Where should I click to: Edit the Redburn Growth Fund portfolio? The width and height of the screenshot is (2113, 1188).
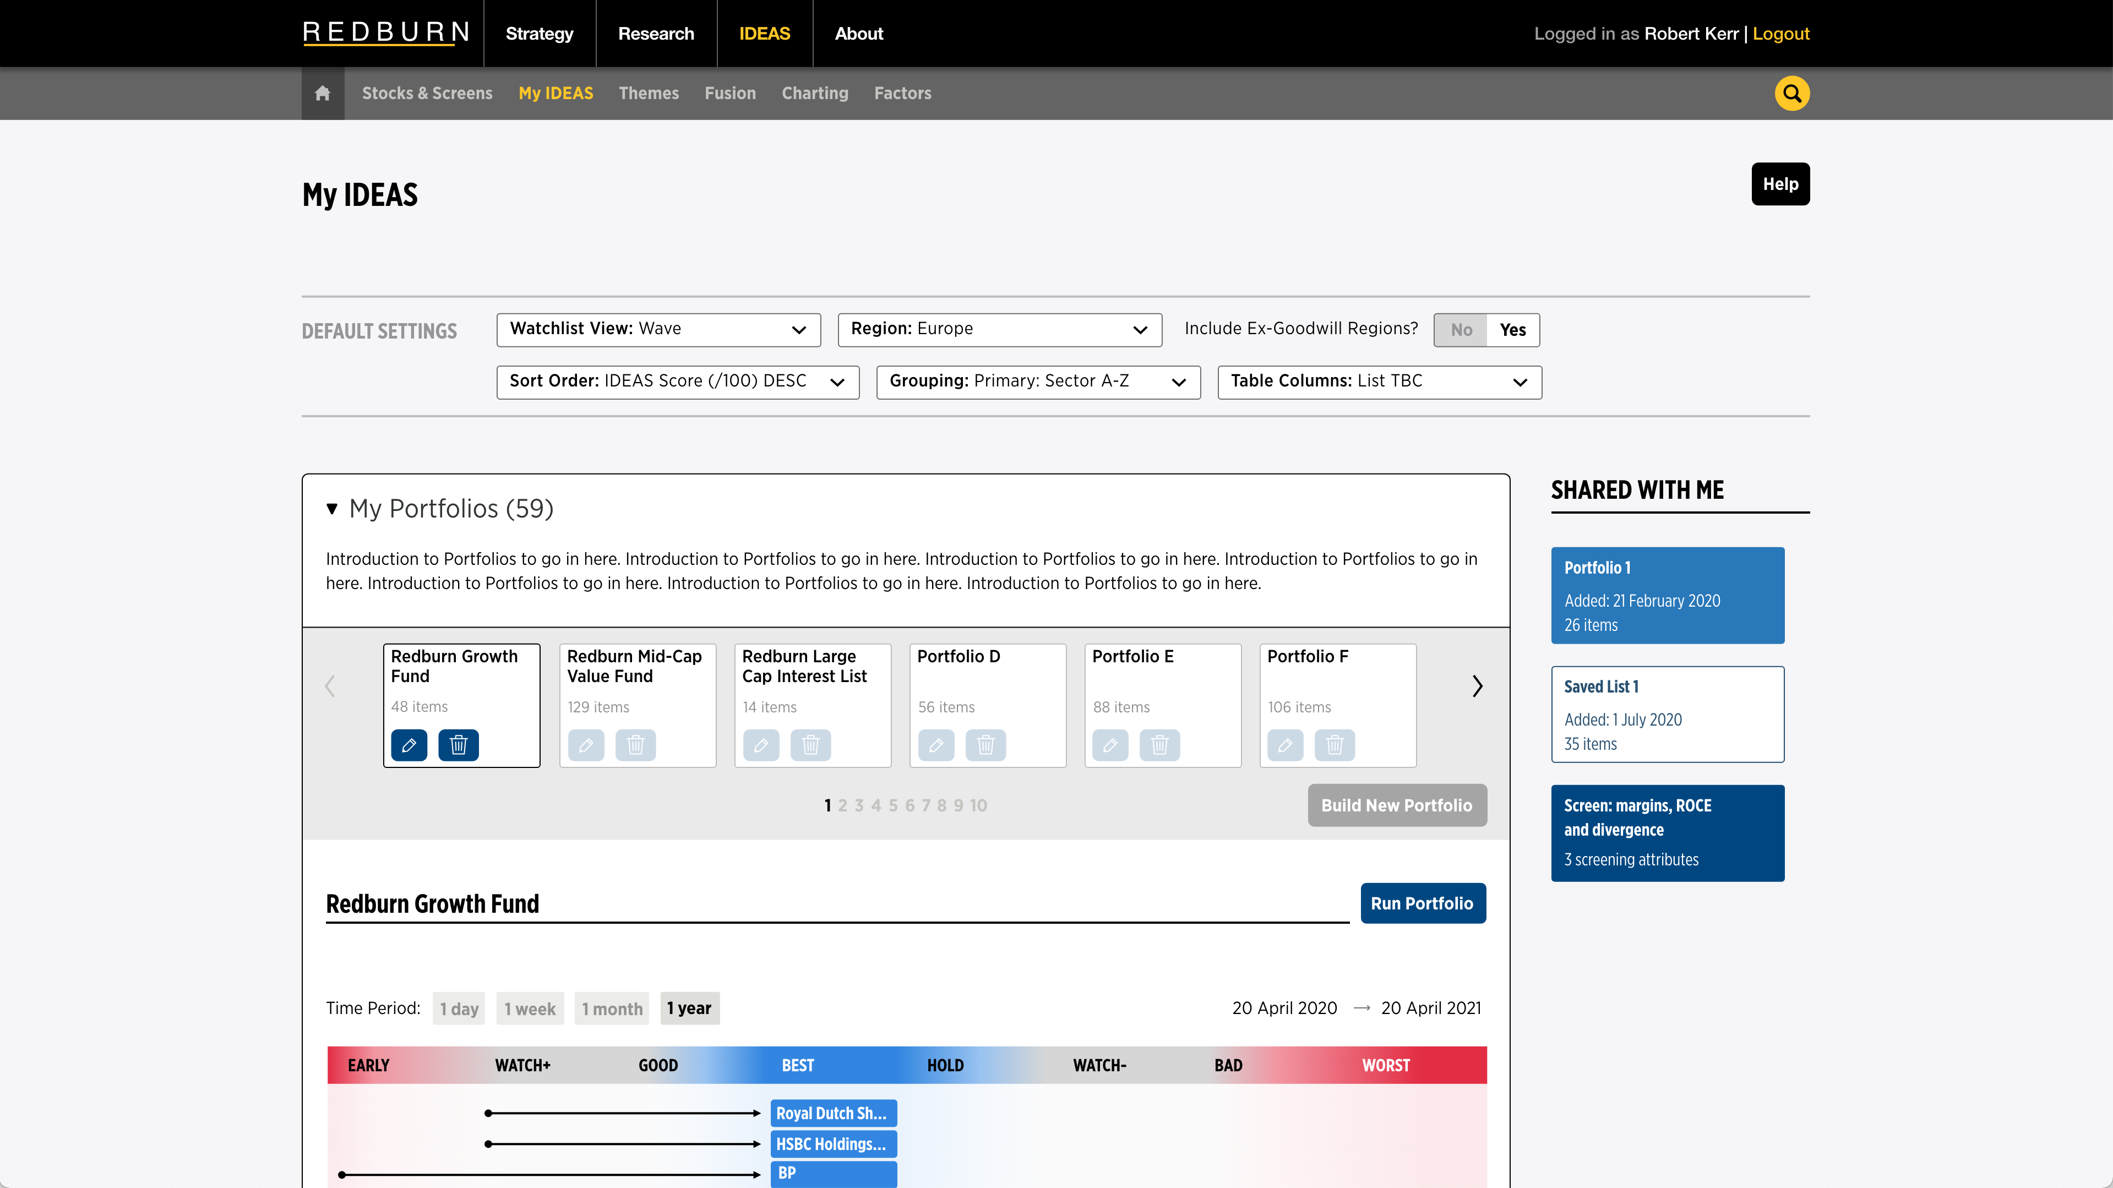pyautogui.click(x=409, y=745)
